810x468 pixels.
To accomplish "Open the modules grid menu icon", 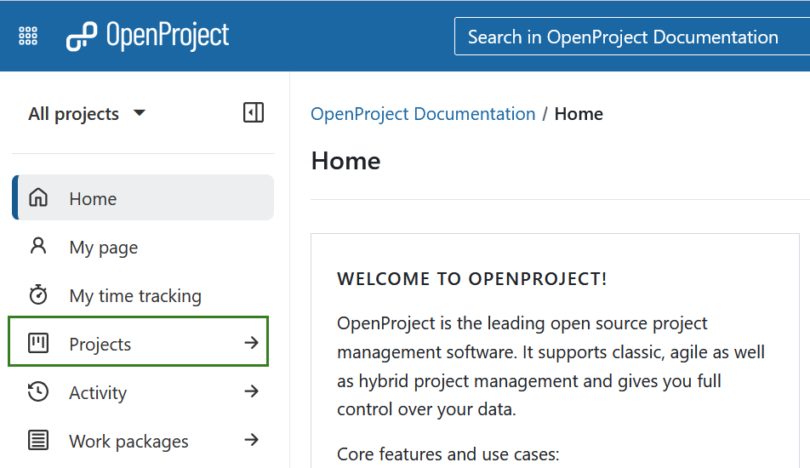I will coord(28,37).
